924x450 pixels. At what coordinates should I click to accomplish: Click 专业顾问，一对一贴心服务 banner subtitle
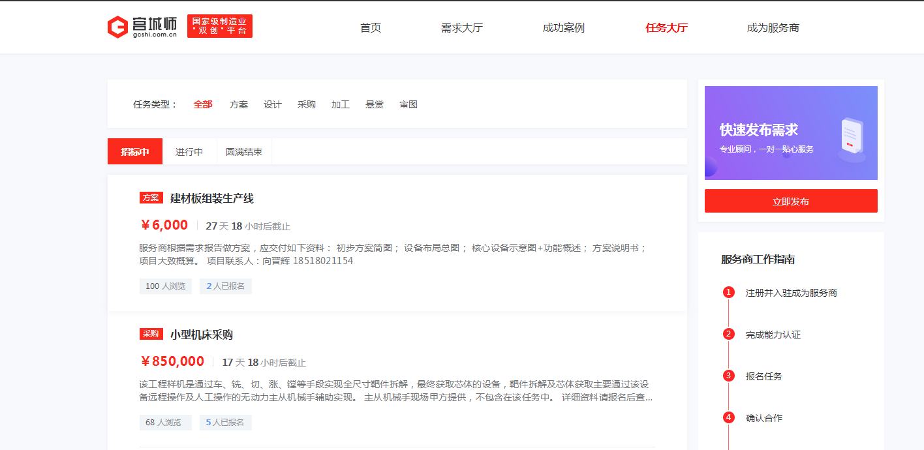pyautogui.click(x=767, y=149)
